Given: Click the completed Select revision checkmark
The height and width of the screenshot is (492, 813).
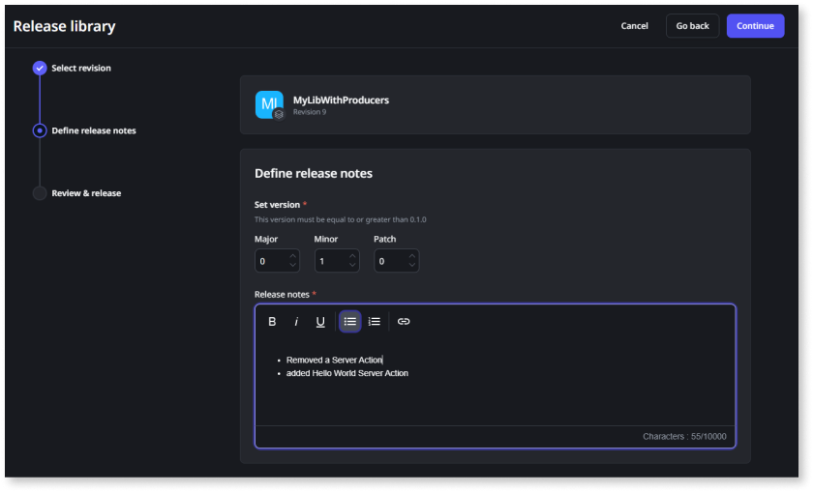Looking at the screenshot, I should pyautogui.click(x=40, y=68).
